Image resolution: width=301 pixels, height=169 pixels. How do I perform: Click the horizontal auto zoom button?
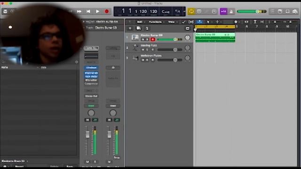click(262, 22)
